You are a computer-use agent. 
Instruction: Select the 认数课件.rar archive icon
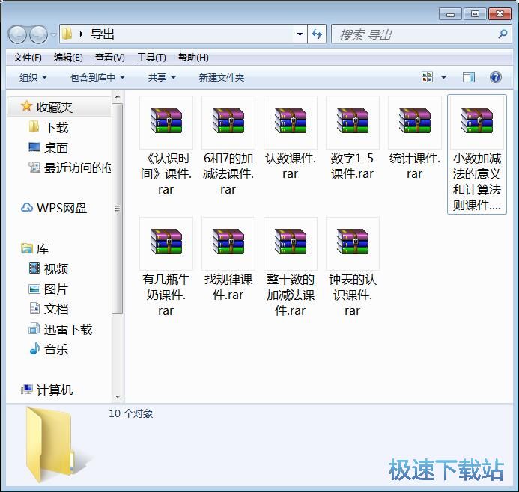[x=291, y=120]
